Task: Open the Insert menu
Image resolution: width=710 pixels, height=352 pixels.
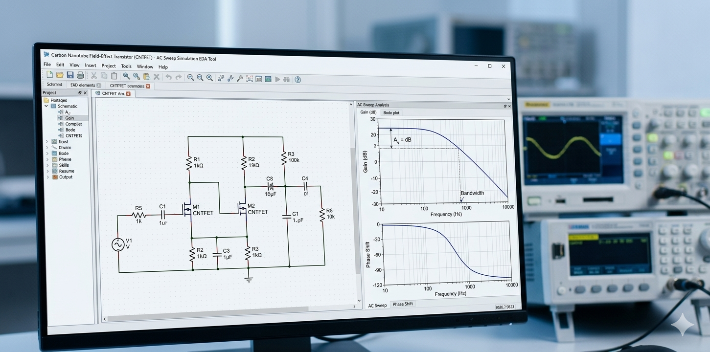Action: pyautogui.click(x=91, y=65)
